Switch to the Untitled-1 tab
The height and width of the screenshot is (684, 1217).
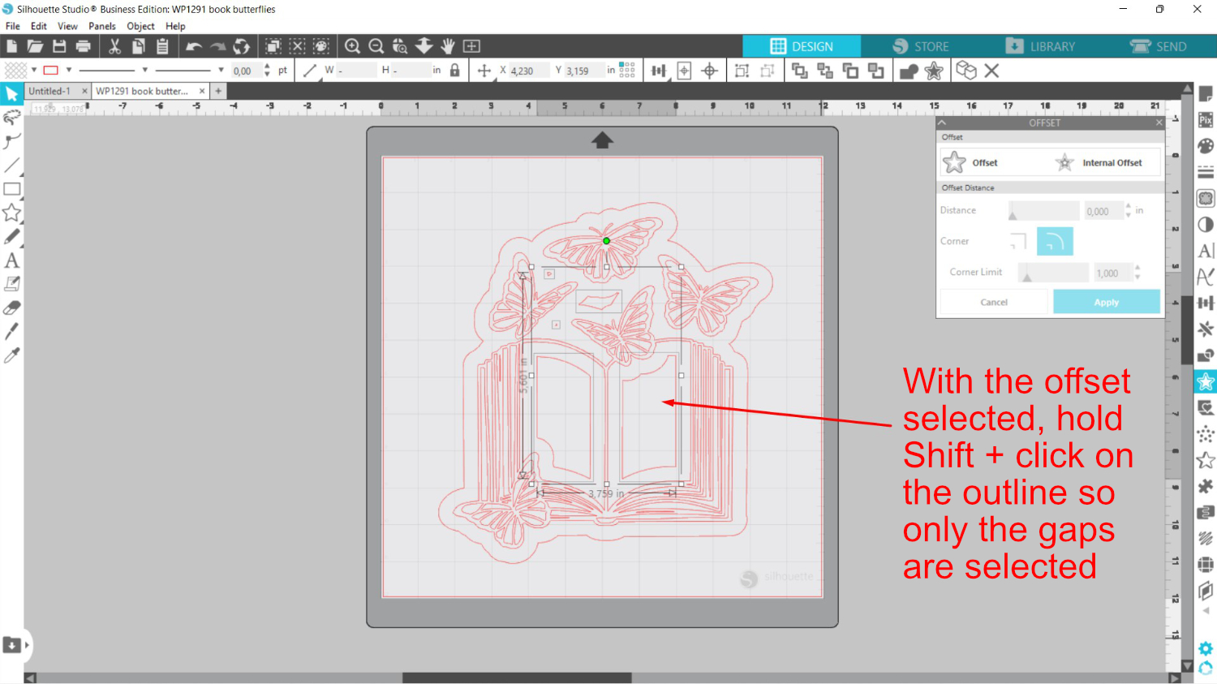click(x=49, y=91)
